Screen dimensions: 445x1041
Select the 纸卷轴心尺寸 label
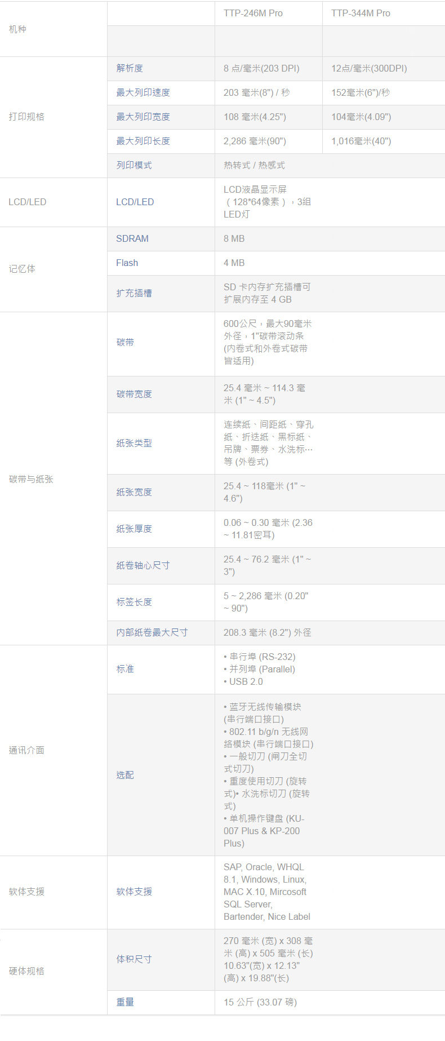[x=143, y=565]
